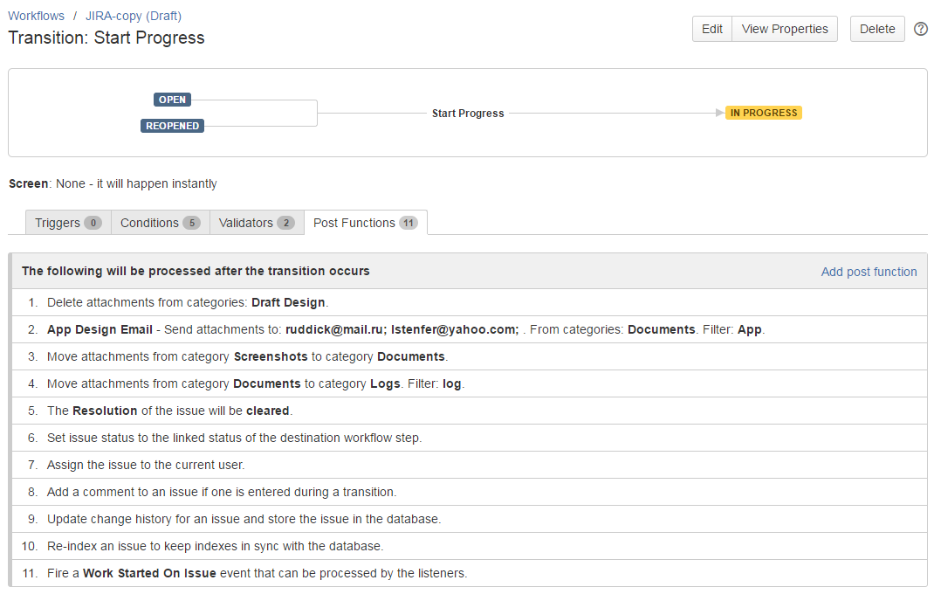This screenshot has height=594, width=934.
Task: Click the Start Progress transition label
Action: point(468,114)
